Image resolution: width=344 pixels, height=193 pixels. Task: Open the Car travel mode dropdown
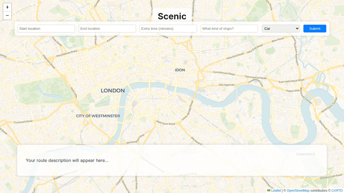coord(281,29)
